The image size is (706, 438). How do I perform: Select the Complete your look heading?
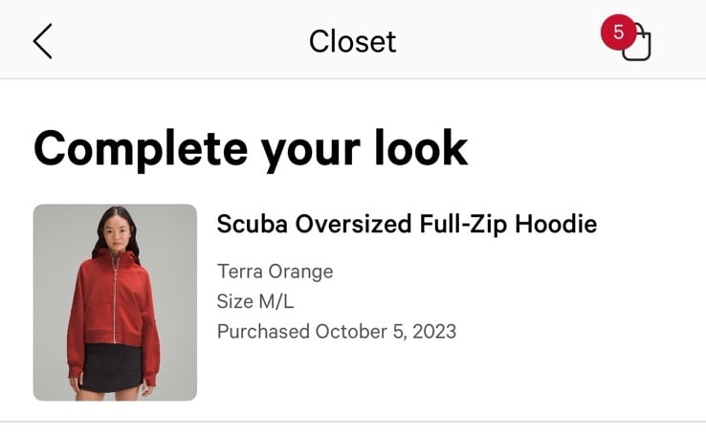[x=251, y=149]
